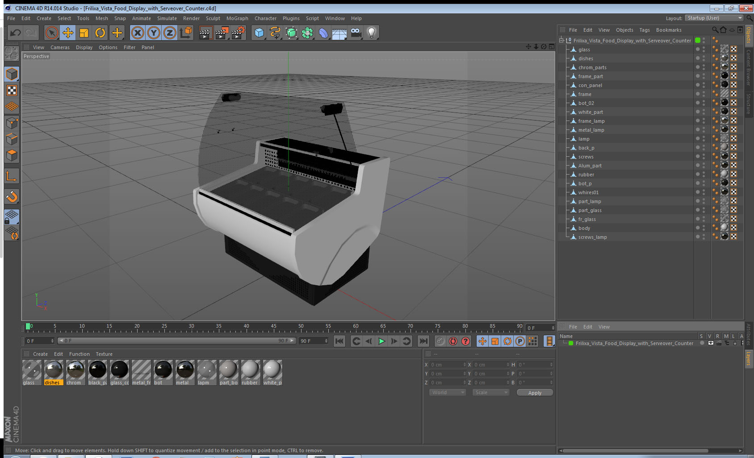This screenshot has height=458, width=754.
Task: Add a light object
Action: point(372,33)
